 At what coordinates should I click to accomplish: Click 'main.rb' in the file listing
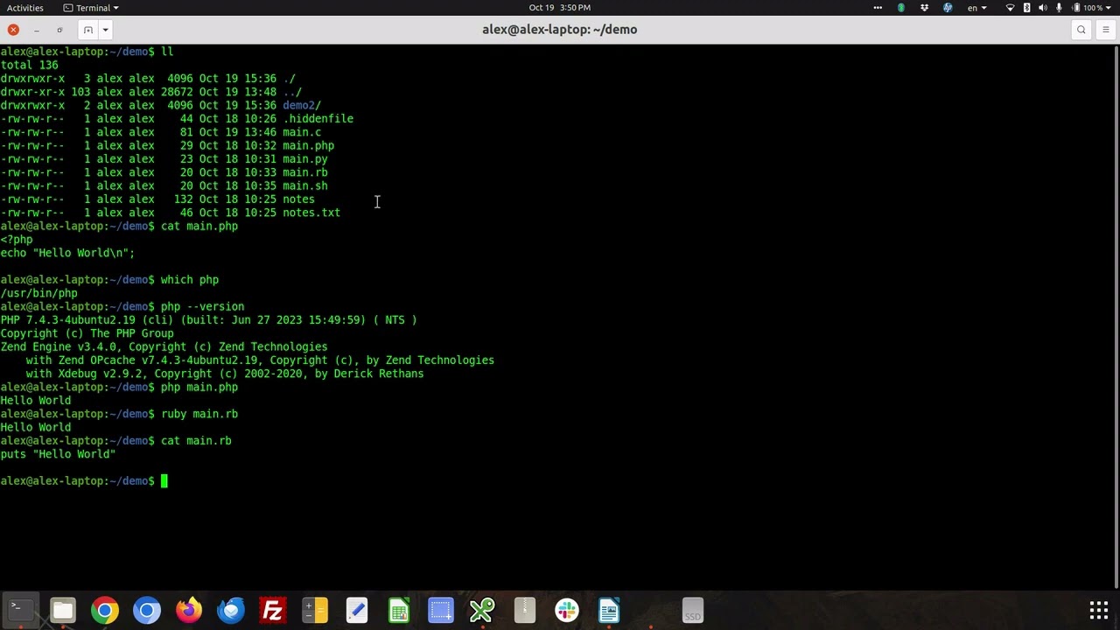coord(304,172)
